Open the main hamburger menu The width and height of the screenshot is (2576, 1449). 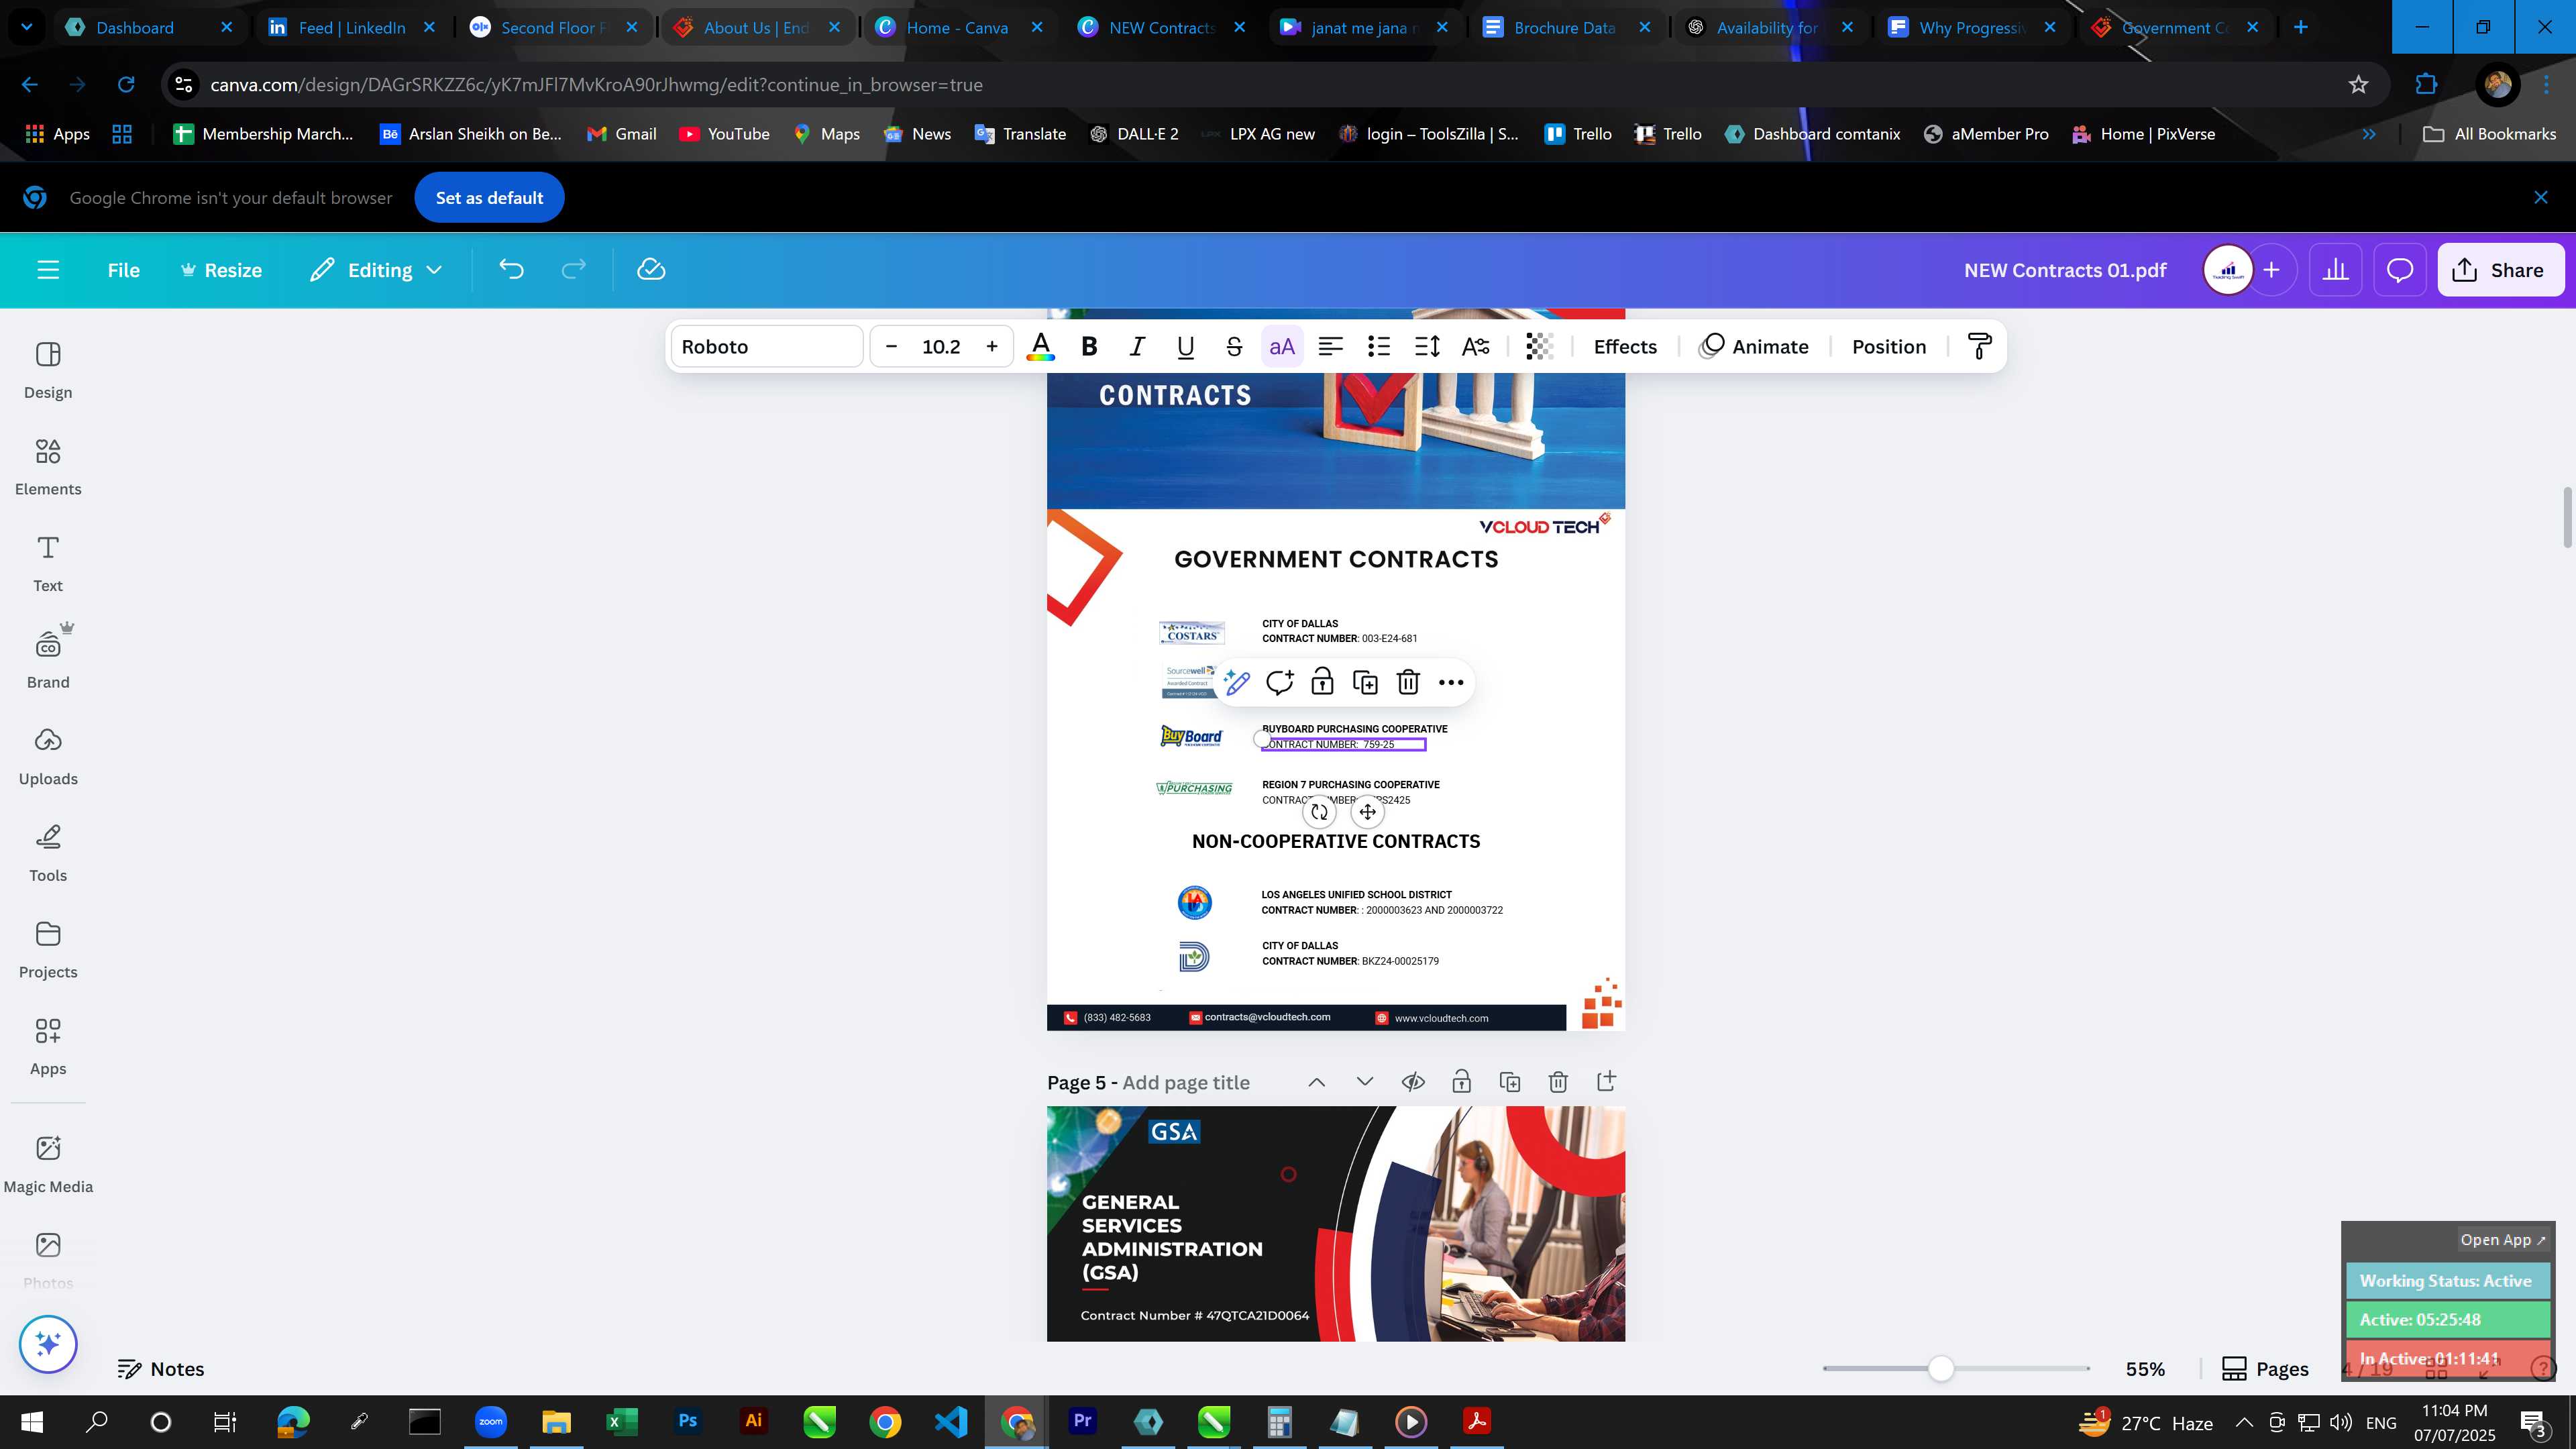pos(48,270)
